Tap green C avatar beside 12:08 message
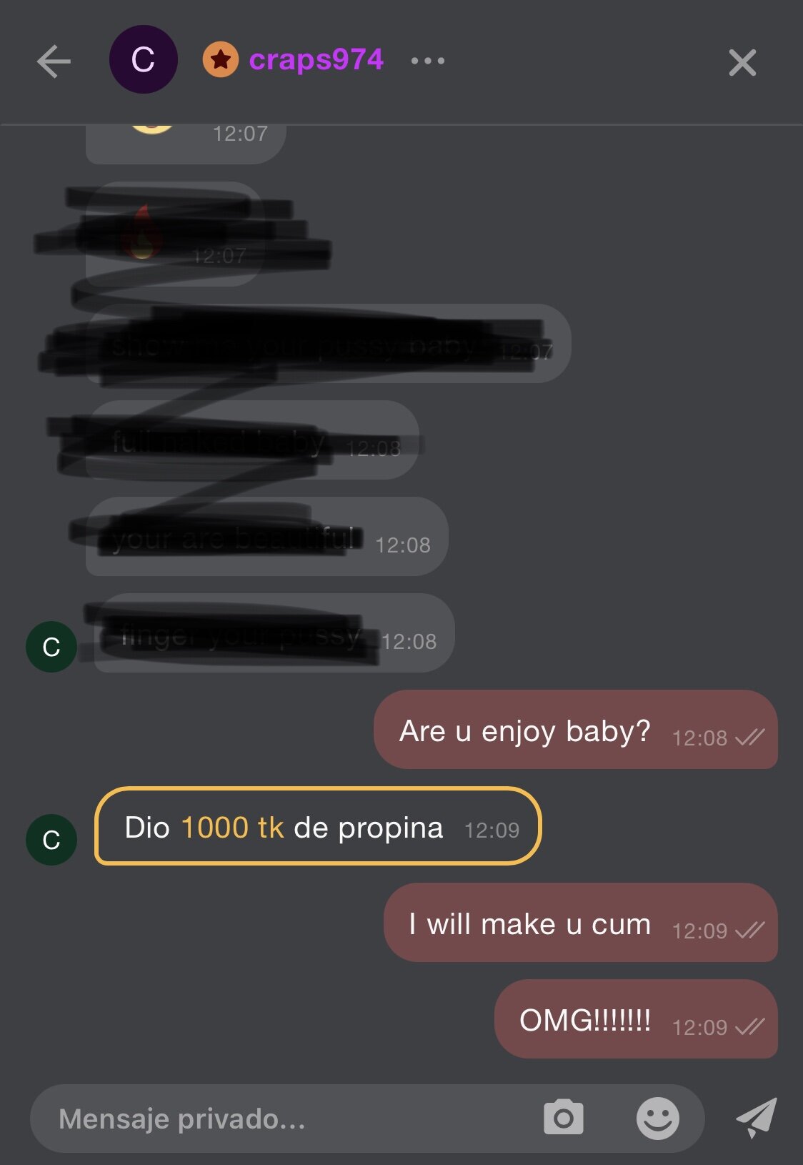 (x=51, y=647)
